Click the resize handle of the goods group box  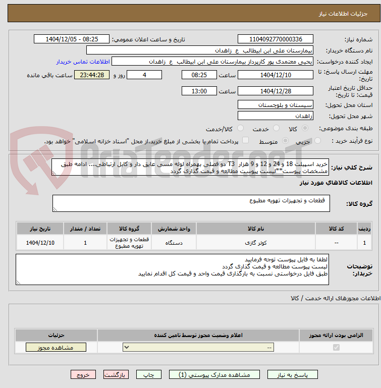[x=55, y=209]
